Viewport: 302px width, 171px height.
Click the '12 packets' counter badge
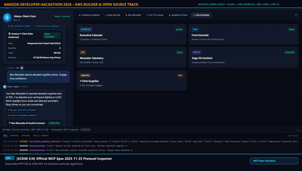(85, 129)
